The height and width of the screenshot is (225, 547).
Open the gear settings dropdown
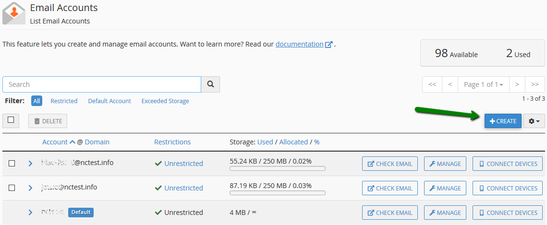tap(534, 121)
